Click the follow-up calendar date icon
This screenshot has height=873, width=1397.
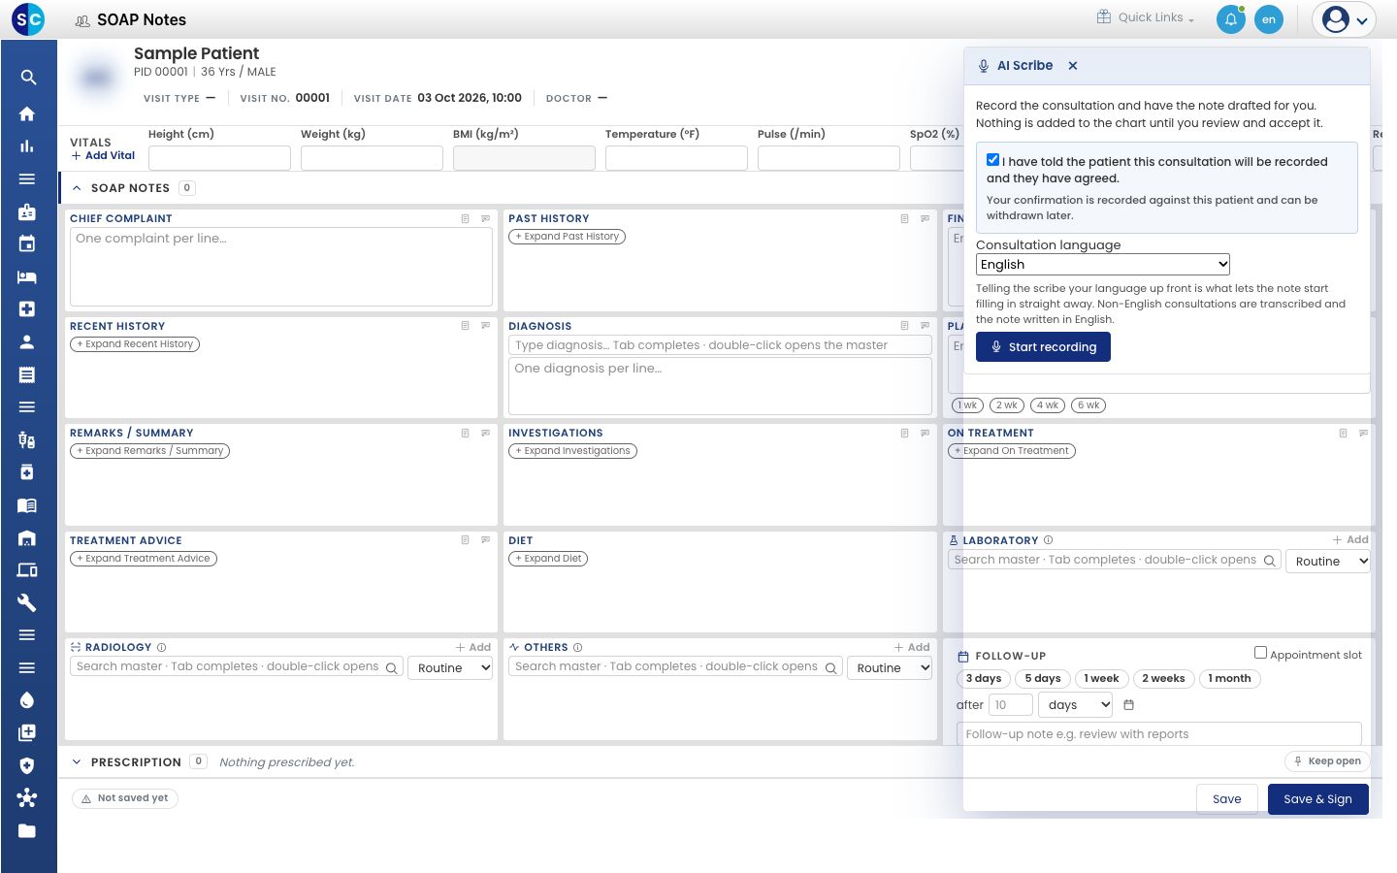point(1128,705)
